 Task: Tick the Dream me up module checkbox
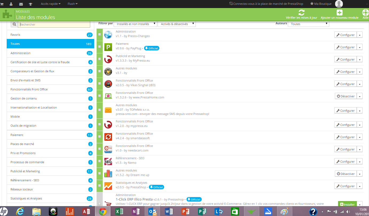pyautogui.click(x=100, y=173)
